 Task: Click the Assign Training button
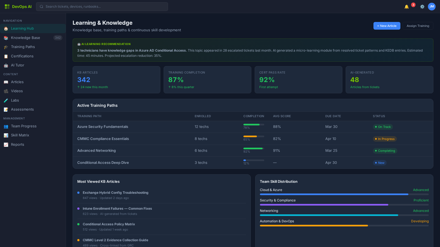click(x=418, y=26)
